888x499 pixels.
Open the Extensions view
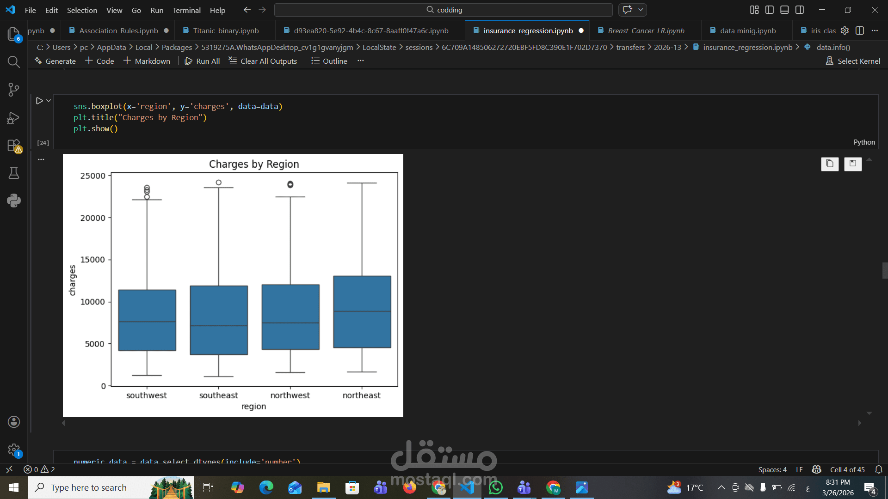coord(13,146)
